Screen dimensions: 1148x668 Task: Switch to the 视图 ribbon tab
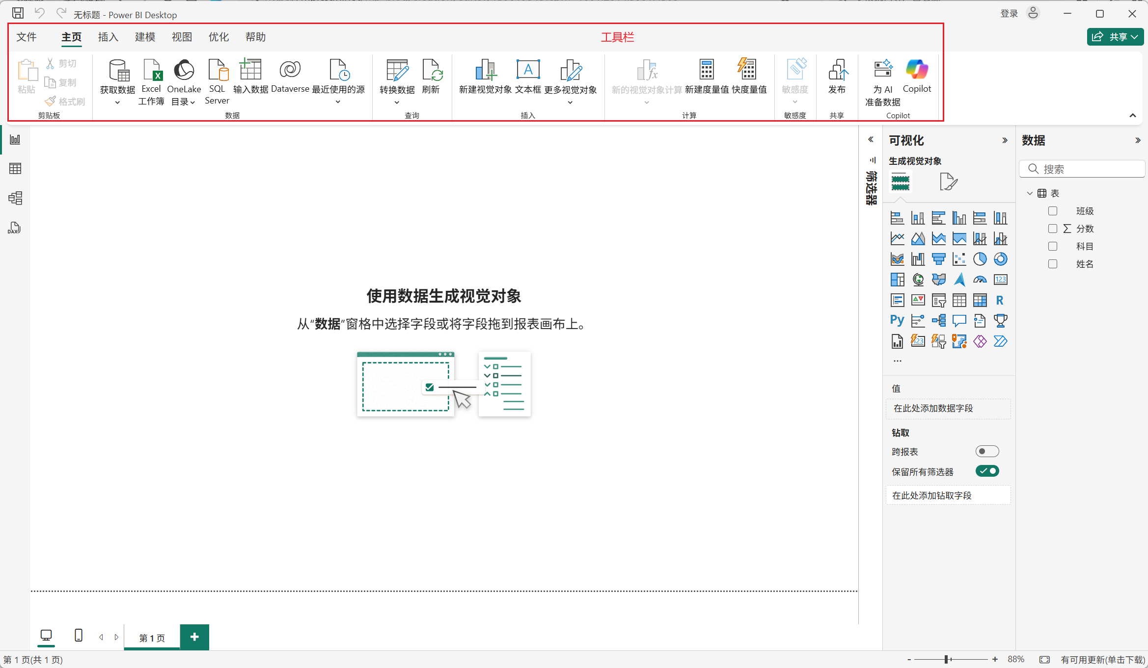tap(182, 37)
